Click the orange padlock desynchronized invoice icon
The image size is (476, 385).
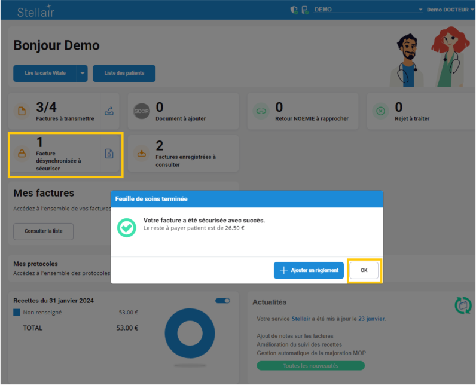[x=22, y=154]
